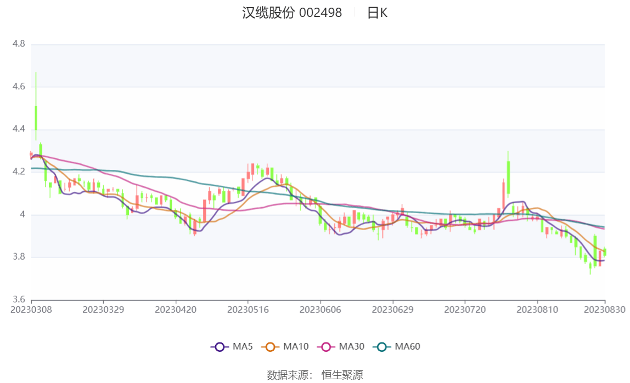This screenshot has width=630, height=383.
Task: Click the 4.2 price axis label
Action: (19, 172)
